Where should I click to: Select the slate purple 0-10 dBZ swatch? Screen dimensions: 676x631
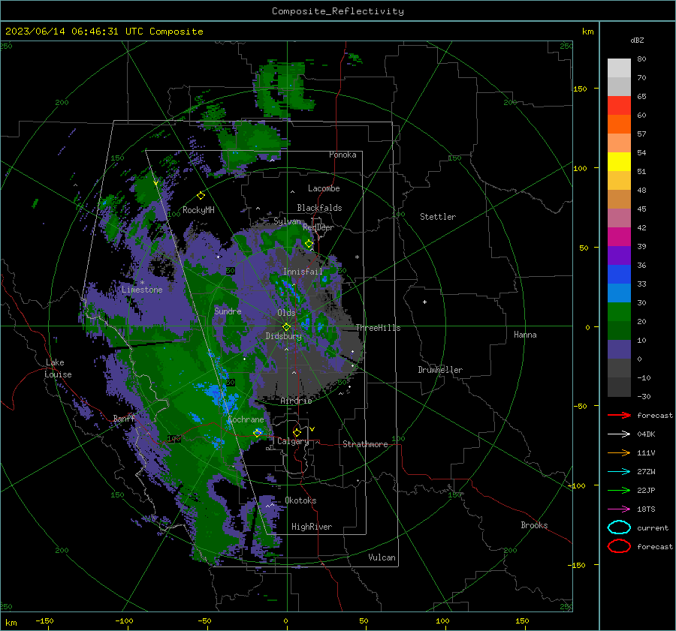click(x=619, y=350)
